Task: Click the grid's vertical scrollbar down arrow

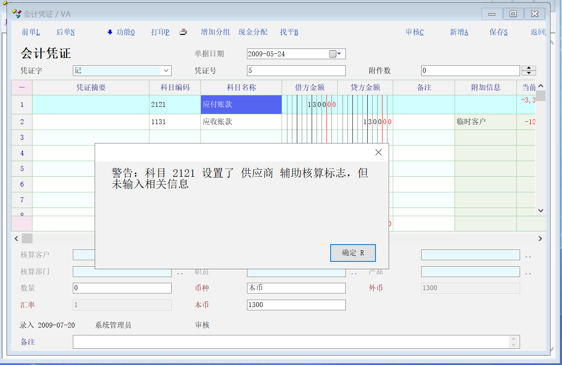Action: [x=541, y=210]
